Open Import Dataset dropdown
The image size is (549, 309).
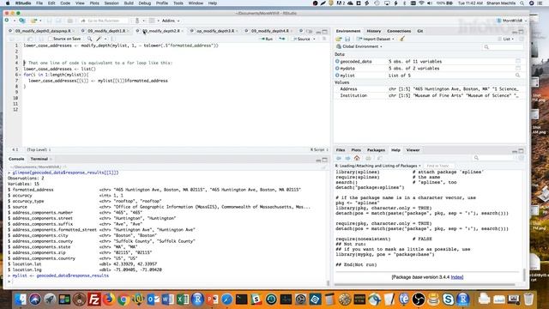pos(376,39)
